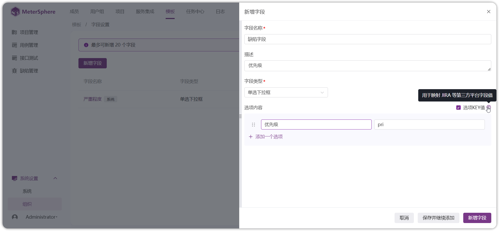Switch to the 服务集成 tab

pos(145,12)
